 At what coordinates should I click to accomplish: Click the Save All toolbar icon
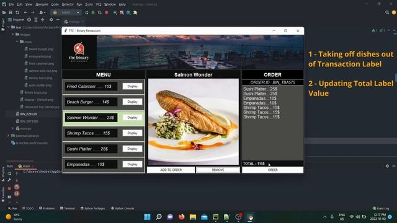11,12
